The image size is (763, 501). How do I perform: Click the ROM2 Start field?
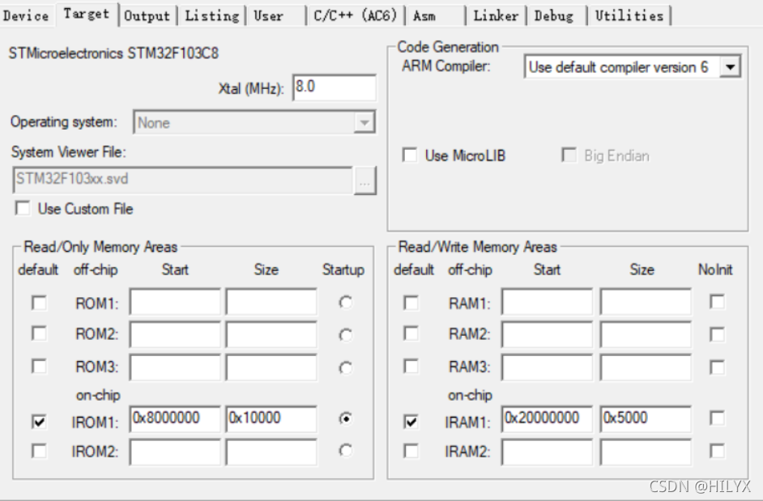click(x=175, y=334)
